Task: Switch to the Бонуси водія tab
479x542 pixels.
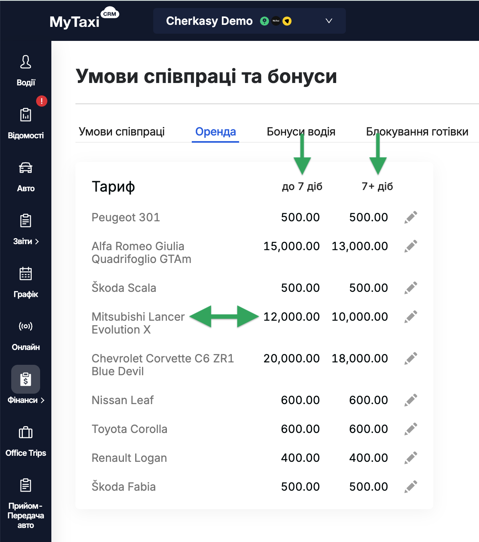Action: pos(301,131)
